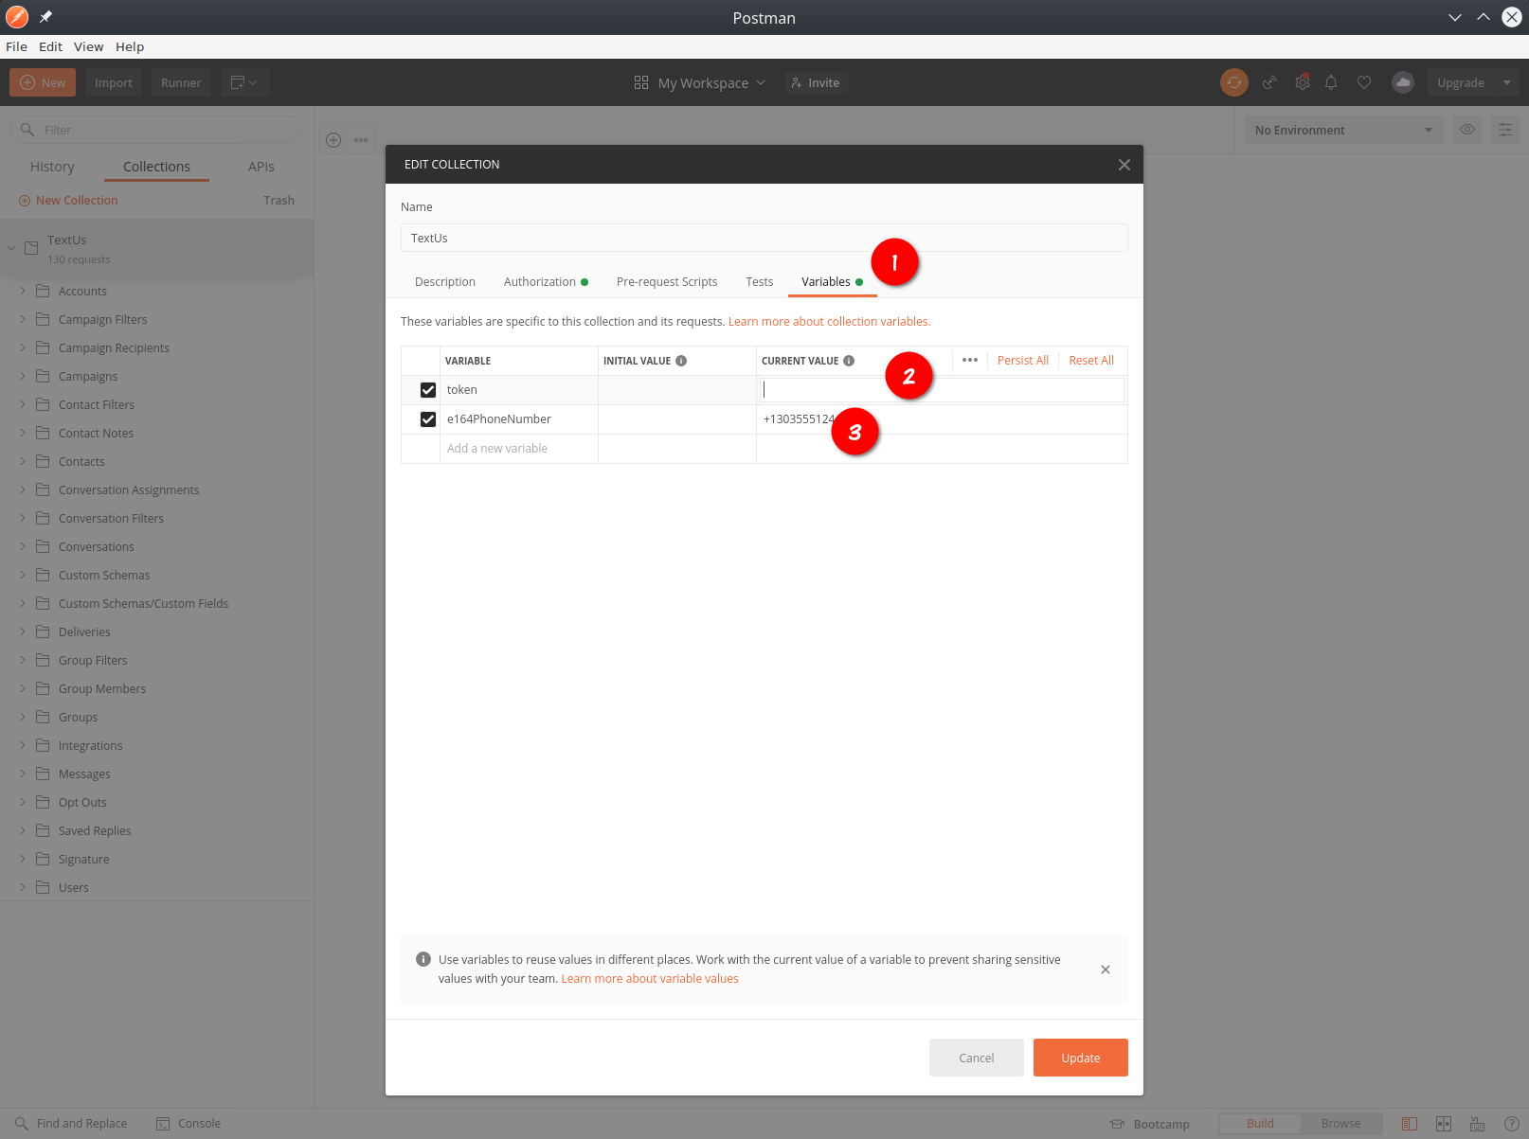Switch to the Description tab
Viewport: 1529px width, 1139px height.
445,282
